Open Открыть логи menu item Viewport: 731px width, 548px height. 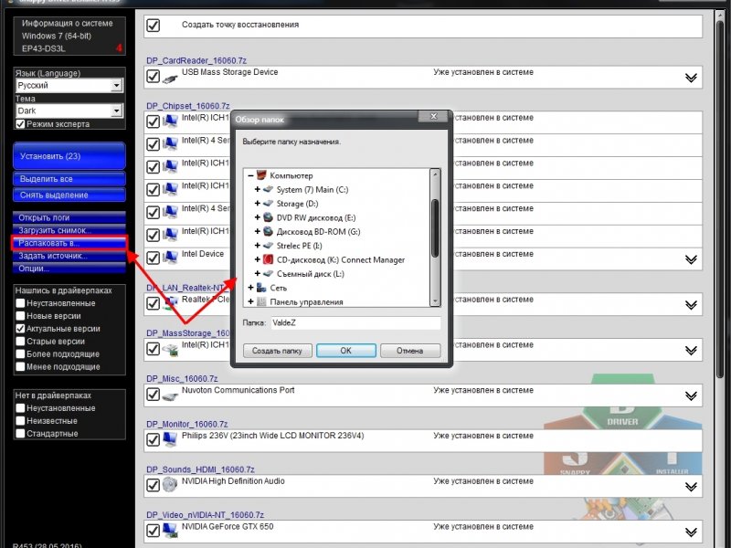69,217
